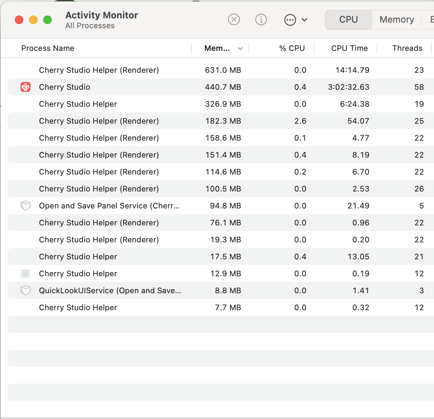Click the 2.6 percent CPU value

(x=300, y=121)
